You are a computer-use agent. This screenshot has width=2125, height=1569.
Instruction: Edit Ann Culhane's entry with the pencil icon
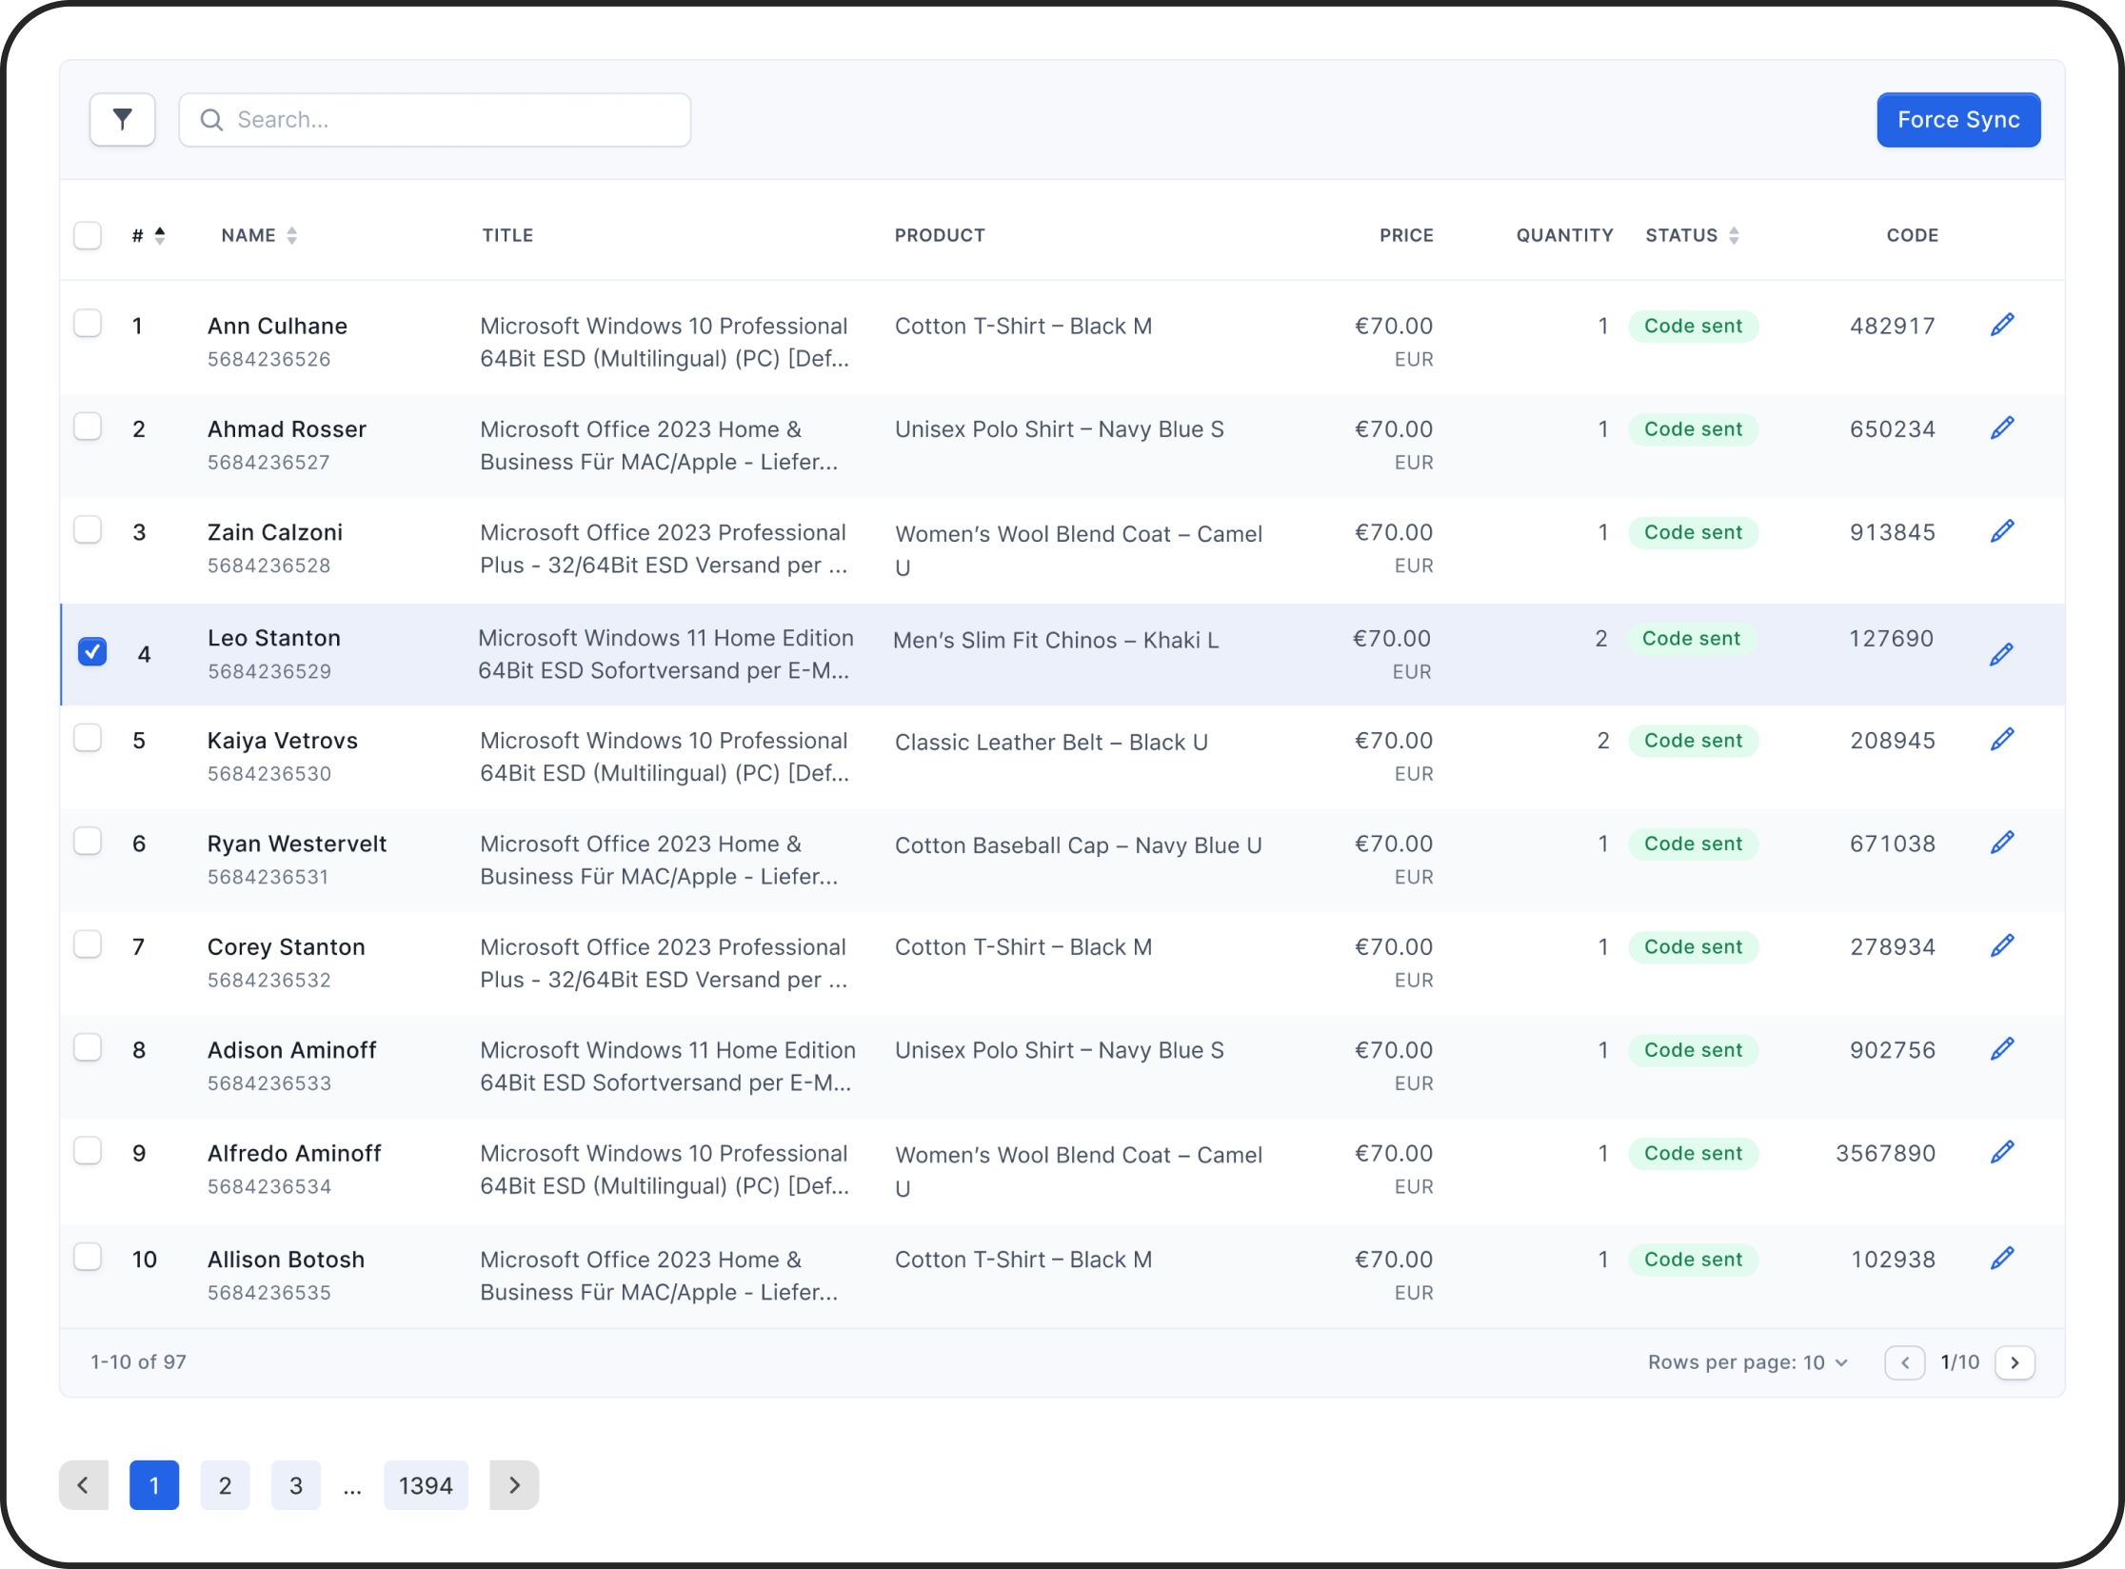[x=2001, y=324]
